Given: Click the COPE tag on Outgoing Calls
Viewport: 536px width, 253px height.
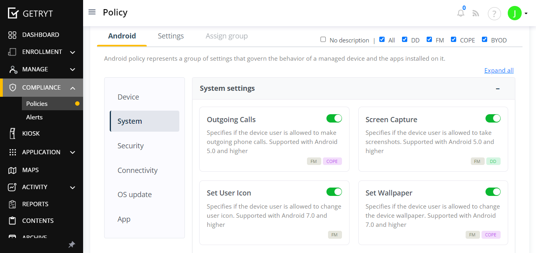Looking at the screenshot, I should pos(332,161).
